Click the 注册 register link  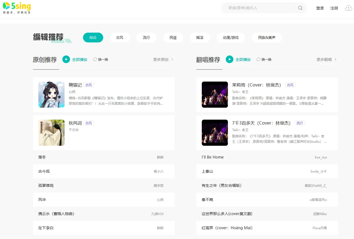coord(334,8)
